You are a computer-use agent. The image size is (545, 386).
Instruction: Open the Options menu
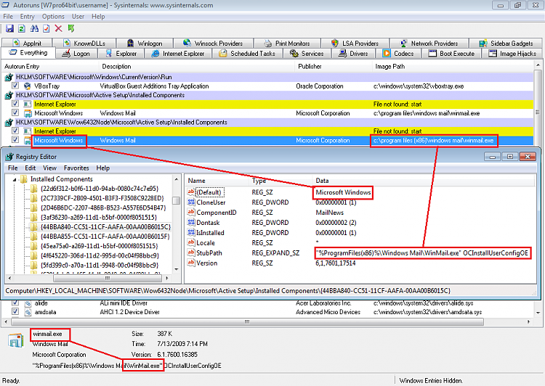pyautogui.click(x=53, y=16)
